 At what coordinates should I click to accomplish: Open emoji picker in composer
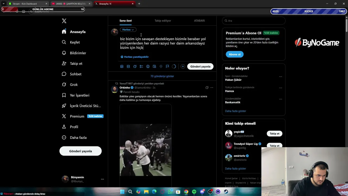click(x=148, y=66)
